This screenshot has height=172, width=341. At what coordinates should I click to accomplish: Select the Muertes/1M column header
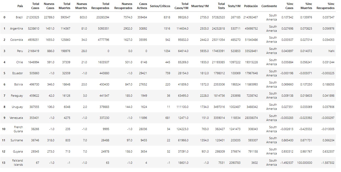[x=200, y=6]
